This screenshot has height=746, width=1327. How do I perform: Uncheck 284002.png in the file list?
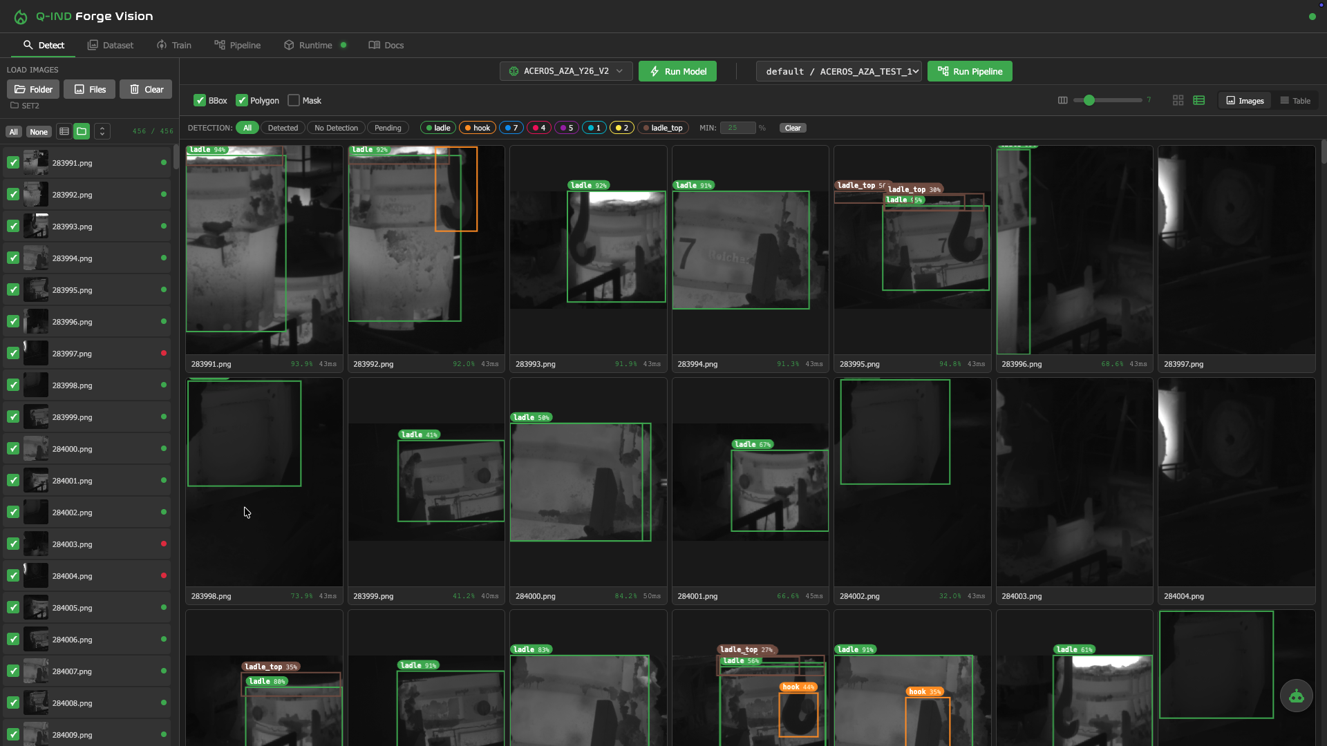(13, 513)
